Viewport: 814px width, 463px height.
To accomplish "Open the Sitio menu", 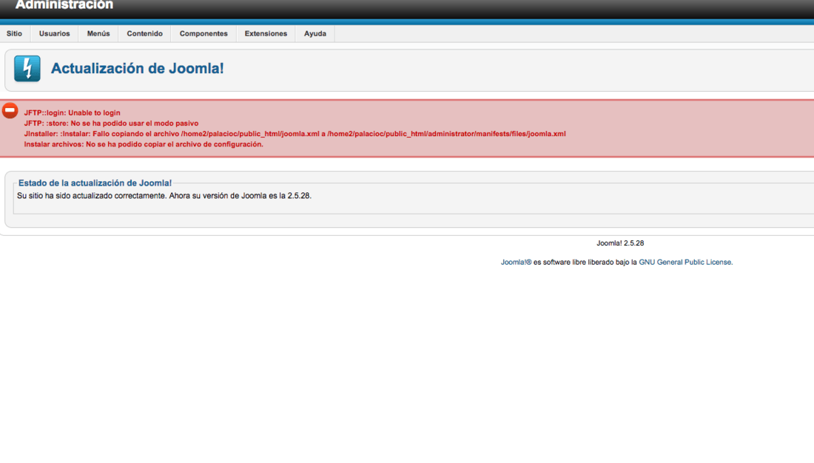I will (x=15, y=34).
